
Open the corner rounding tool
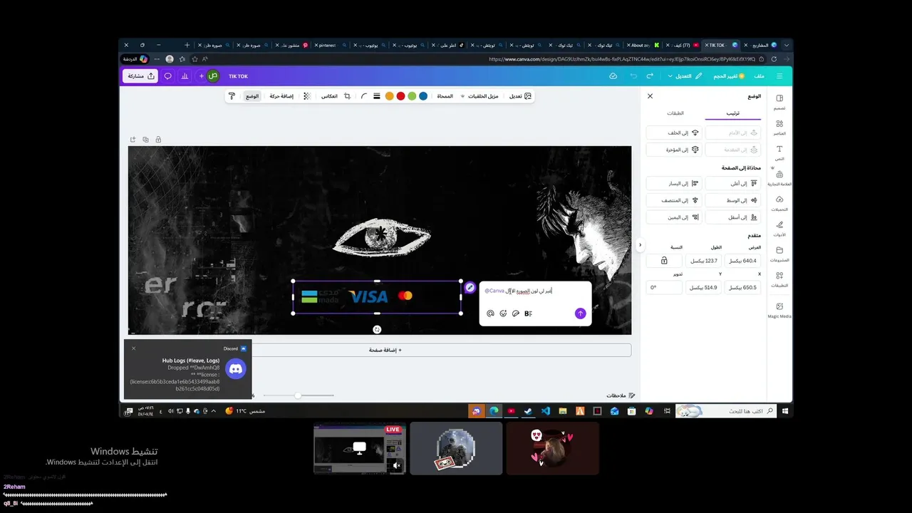[364, 96]
